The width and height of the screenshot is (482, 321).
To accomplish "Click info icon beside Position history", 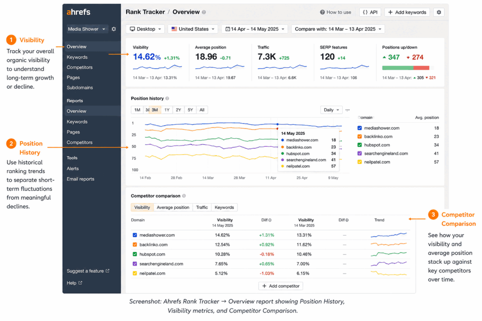I will (167, 99).
